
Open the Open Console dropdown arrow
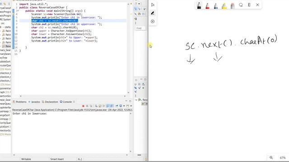[x=131, y=106]
